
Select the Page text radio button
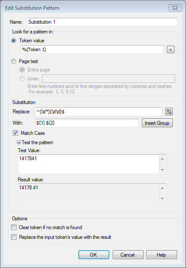tap(14, 61)
